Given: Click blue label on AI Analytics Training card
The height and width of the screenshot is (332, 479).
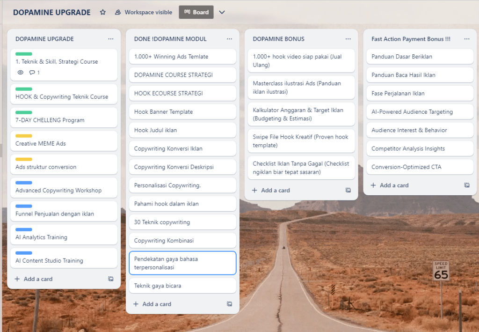Looking at the screenshot, I should click(x=24, y=229).
